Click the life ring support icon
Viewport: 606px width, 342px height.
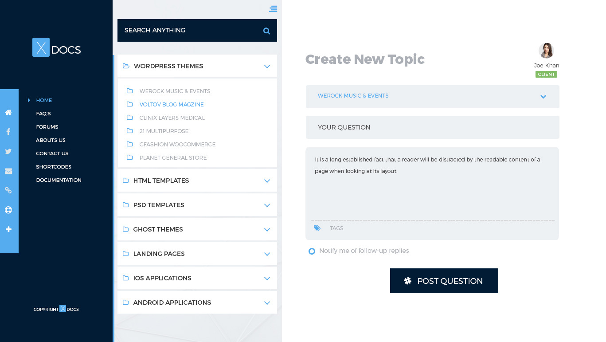[x=8, y=210]
